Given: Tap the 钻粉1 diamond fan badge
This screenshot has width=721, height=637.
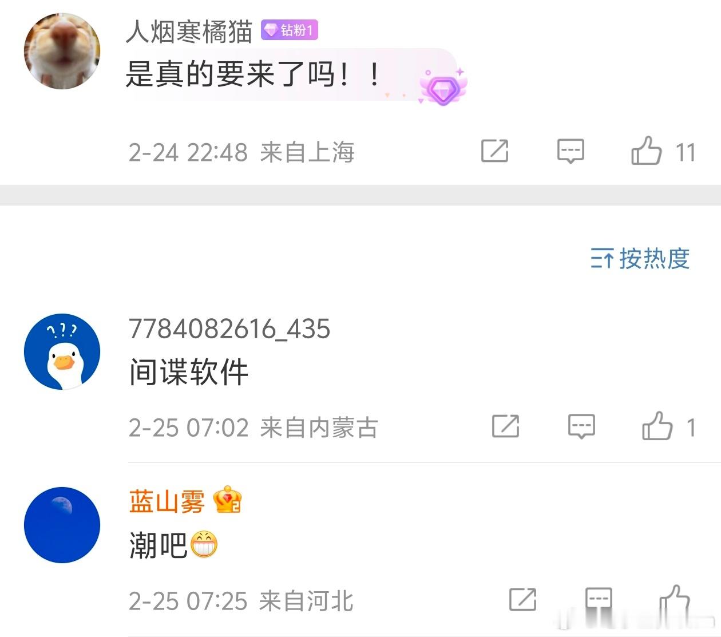Looking at the screenshot, I should point(289,30).
